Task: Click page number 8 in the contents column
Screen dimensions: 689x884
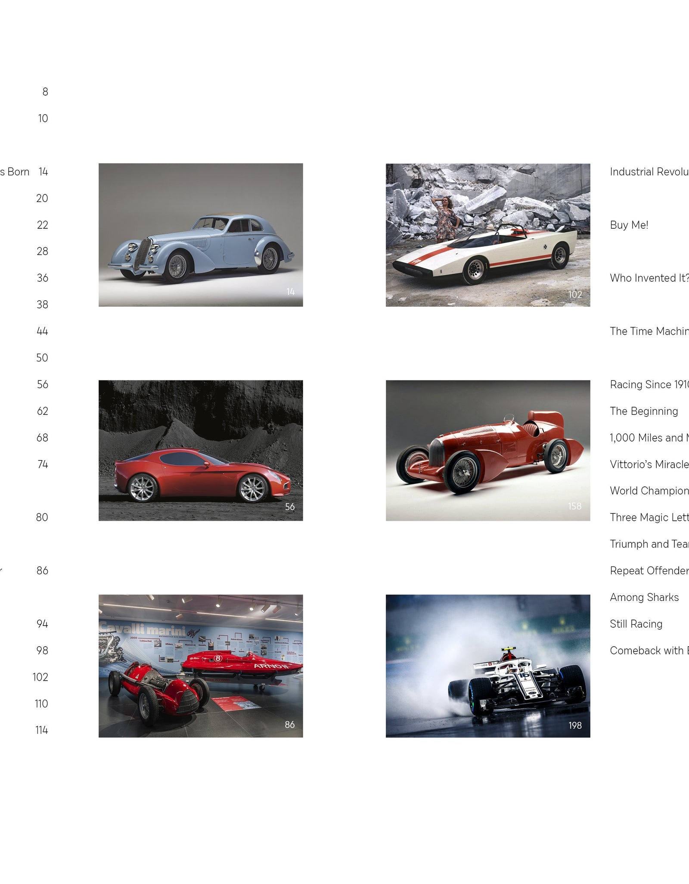Action: point(45,92)
